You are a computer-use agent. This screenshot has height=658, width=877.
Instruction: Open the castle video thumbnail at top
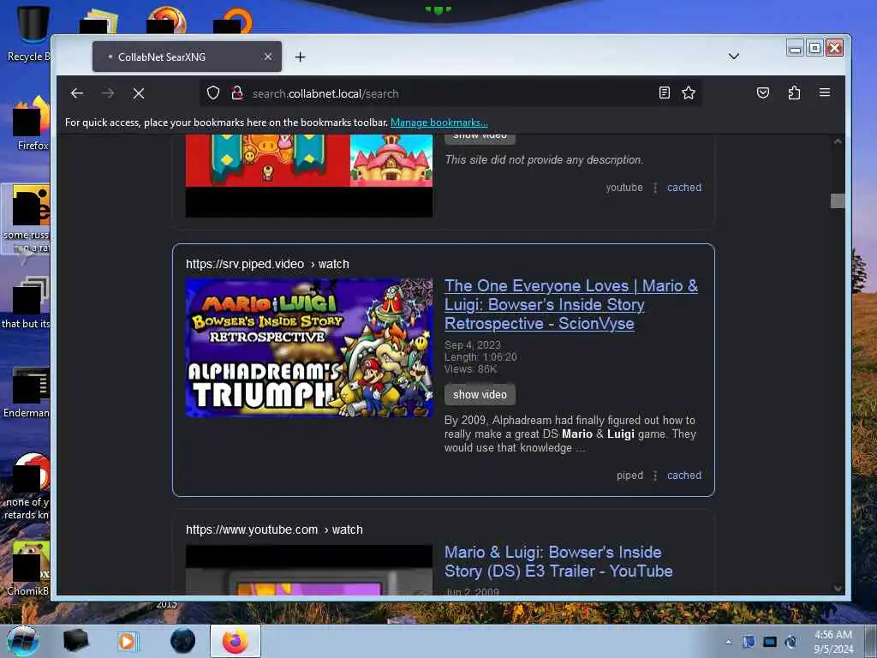click(x=309, y=175)
